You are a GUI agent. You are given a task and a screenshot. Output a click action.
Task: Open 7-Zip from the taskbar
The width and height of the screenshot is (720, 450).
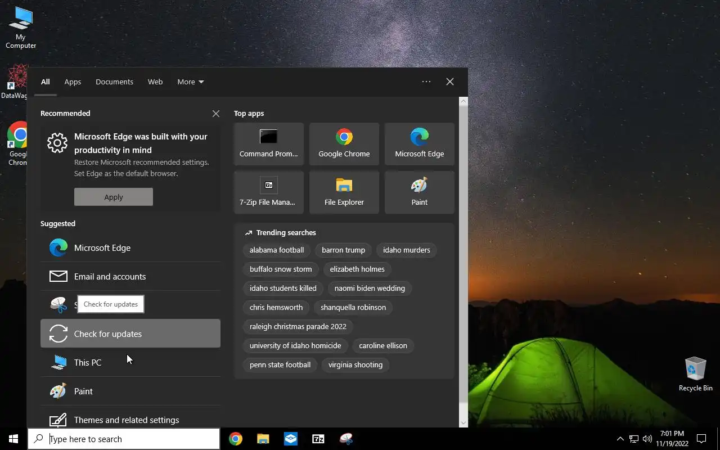[318, 439]
